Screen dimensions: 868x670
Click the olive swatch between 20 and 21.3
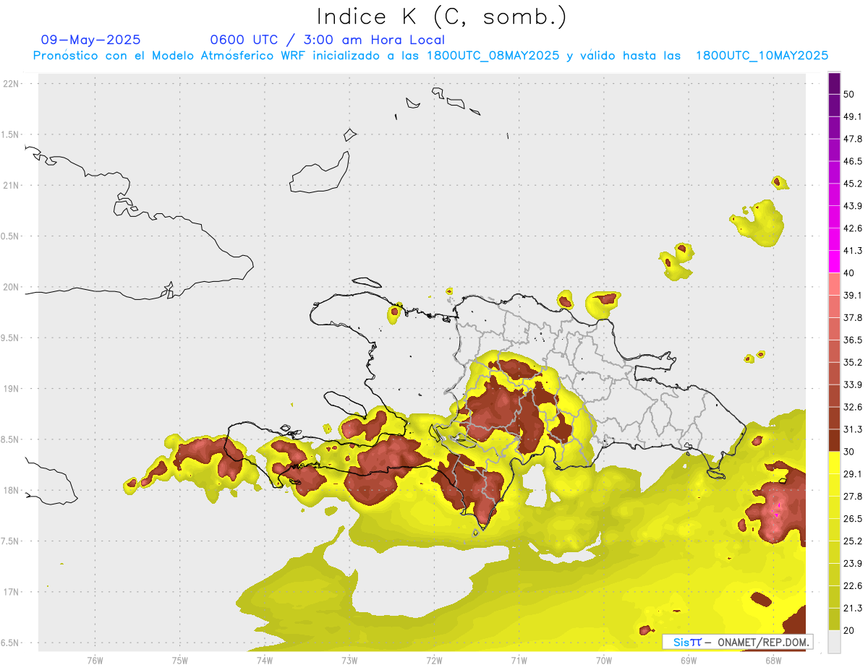[x=834, y=619]
